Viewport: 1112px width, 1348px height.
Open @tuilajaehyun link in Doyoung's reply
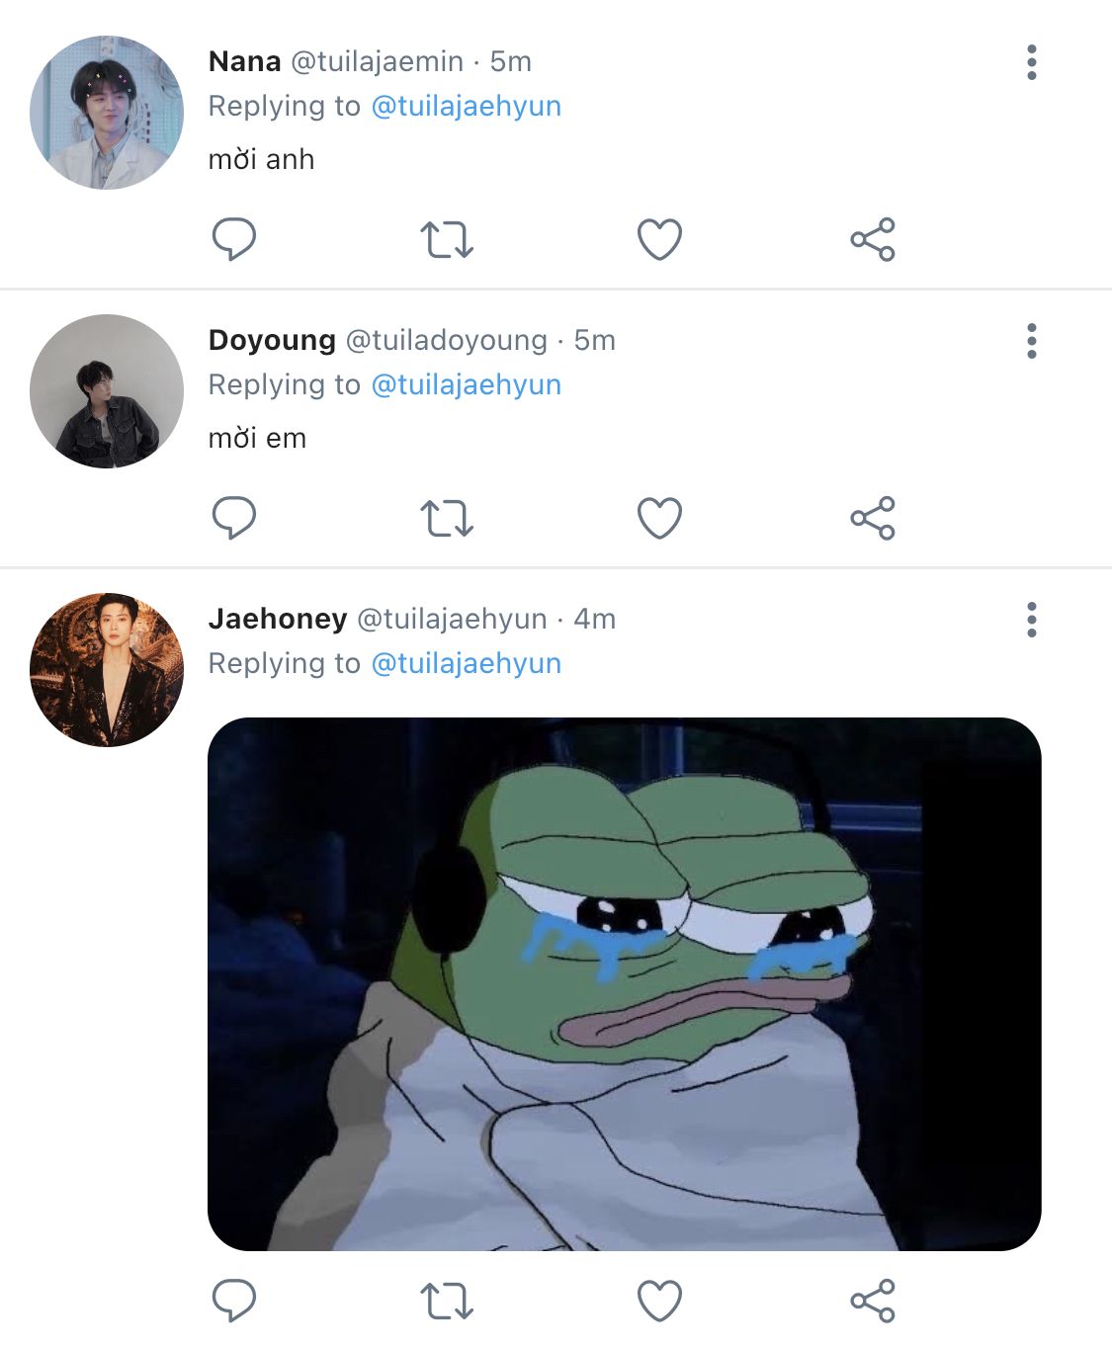tap(466, 384)
